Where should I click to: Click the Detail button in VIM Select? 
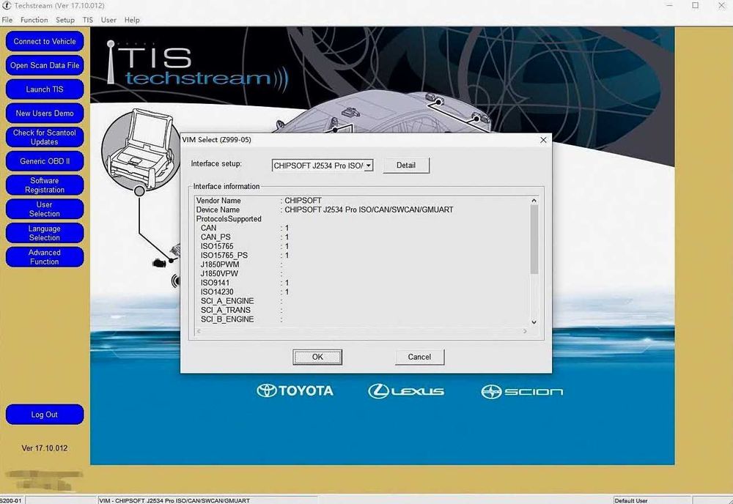pyautogui.click(x=406, y=166)
